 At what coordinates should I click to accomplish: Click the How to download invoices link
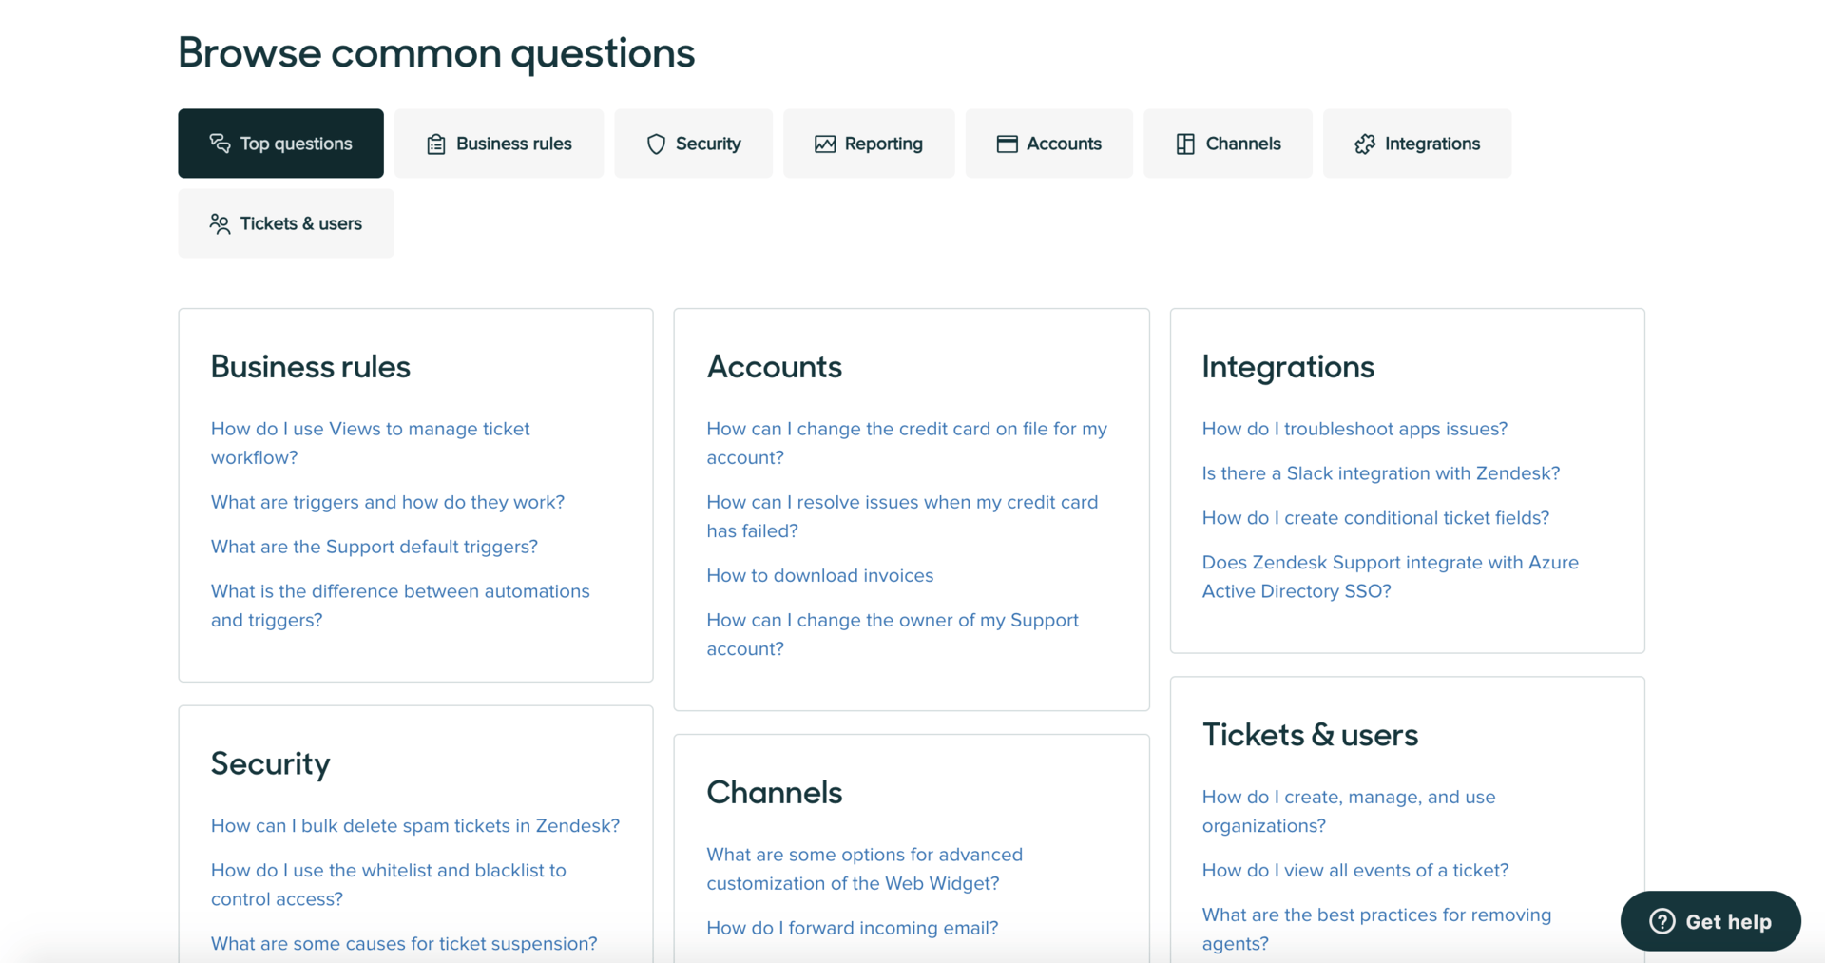tap(819, 575)
